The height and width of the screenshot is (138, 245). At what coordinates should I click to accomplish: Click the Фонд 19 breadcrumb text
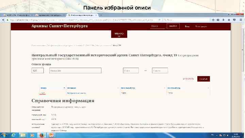(x=117, y=45)
